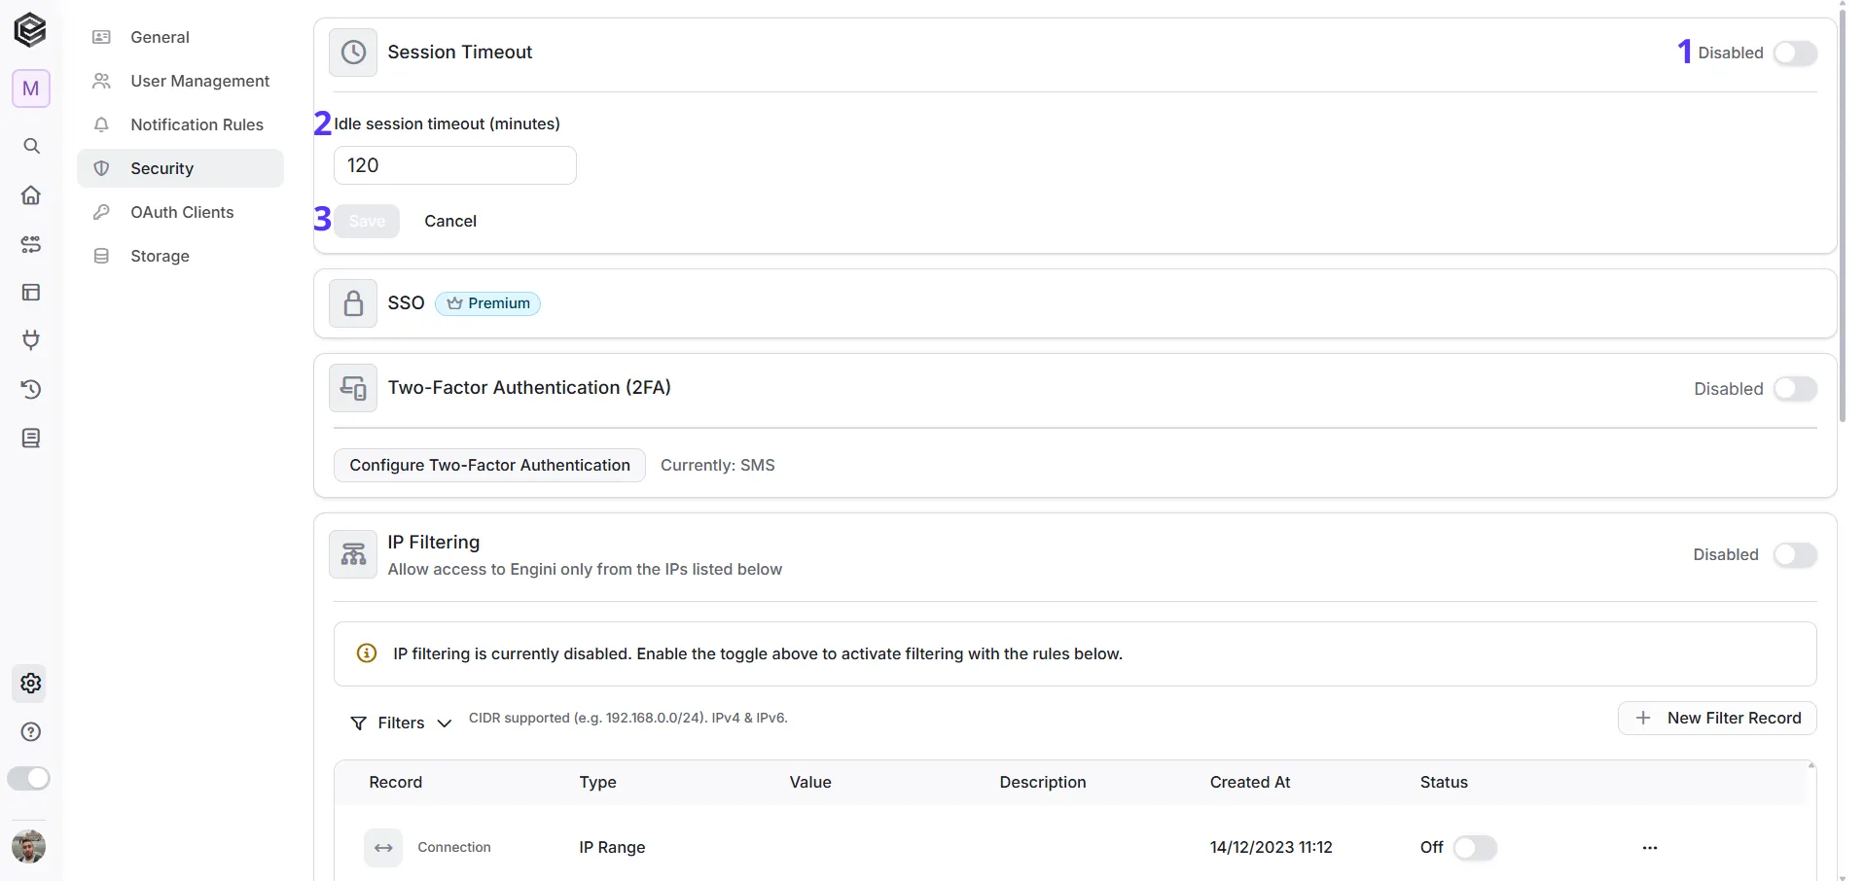Open User Management settings
This screenshot has width=1864, height=881.
click(180, 81)
